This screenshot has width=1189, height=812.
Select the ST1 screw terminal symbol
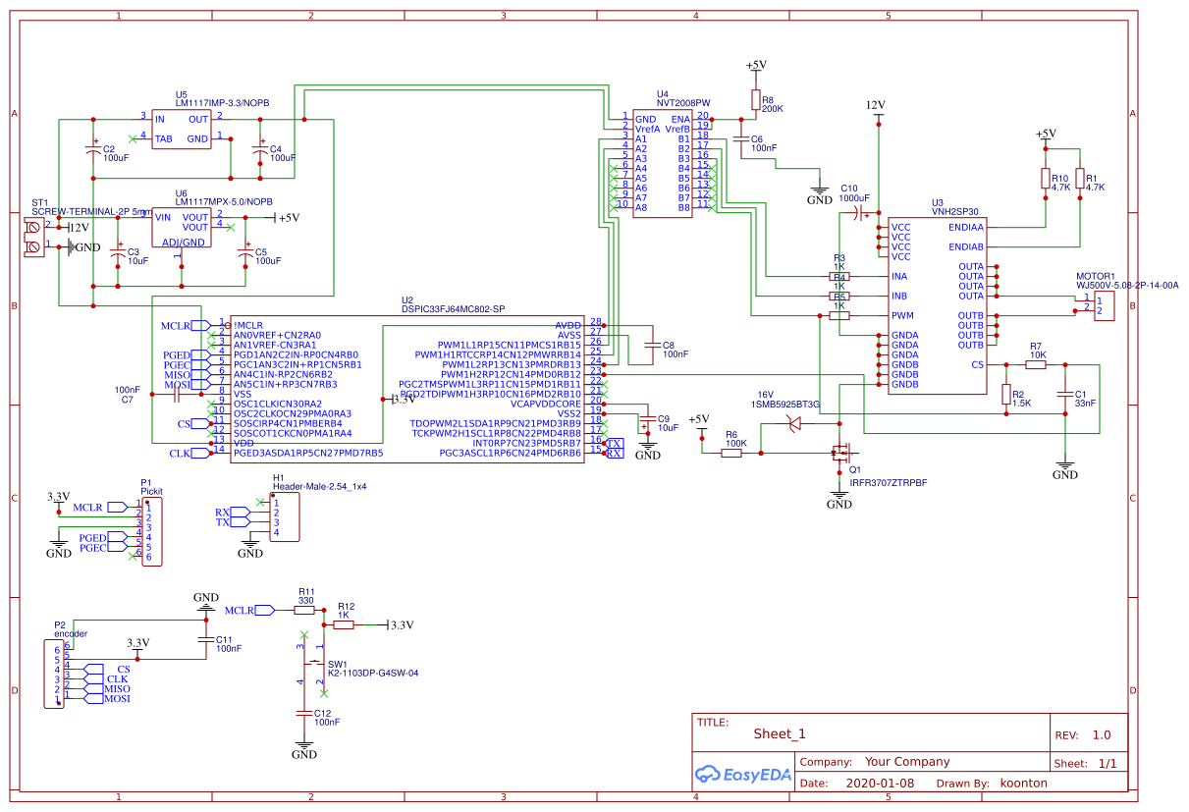tap(32, 236)
